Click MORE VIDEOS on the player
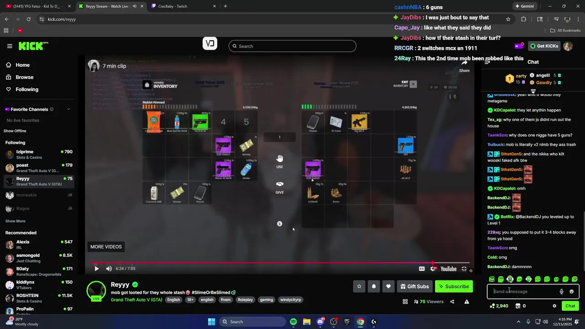Viewport: 585px width, 329px height. [x=106, y=247]
